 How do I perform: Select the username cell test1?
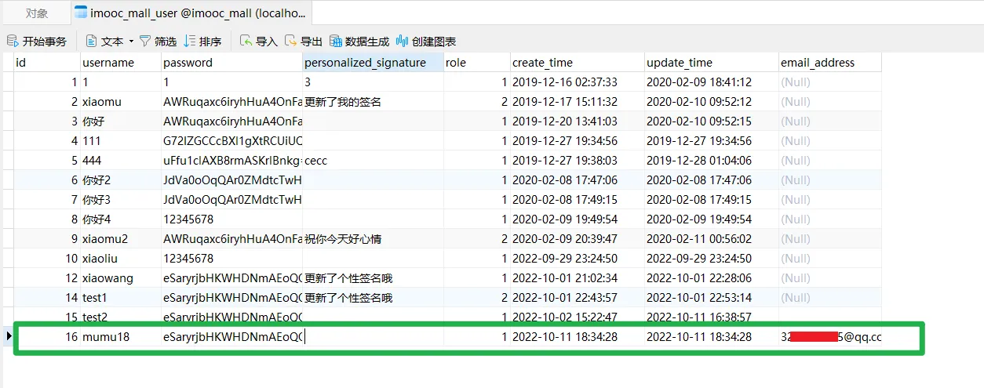(x=121, y=298)
